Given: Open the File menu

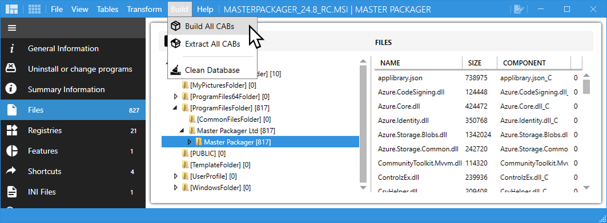Looking at the screenshot, I should click(x=57, y=9).
